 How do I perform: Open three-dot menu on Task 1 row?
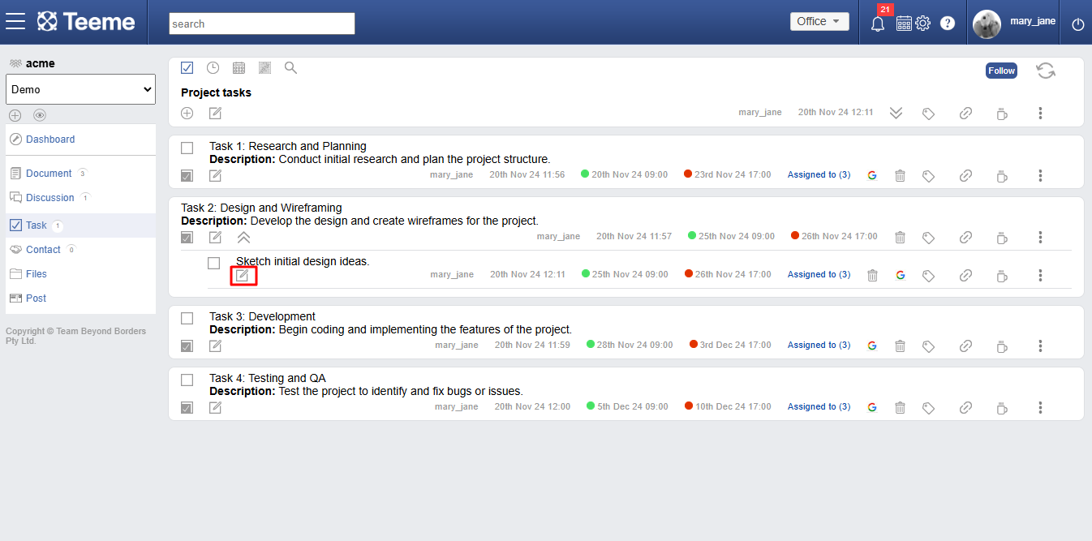point(1040,175)
